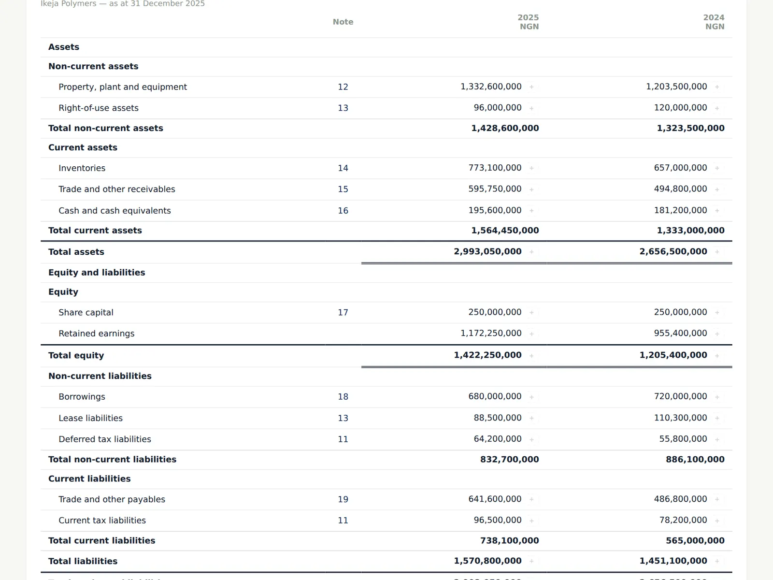The width and height of the screenshot is (773, 580).
Task: Click plus icon next to 2025 Deferred tax liabilities
Action: click(531, 439)
